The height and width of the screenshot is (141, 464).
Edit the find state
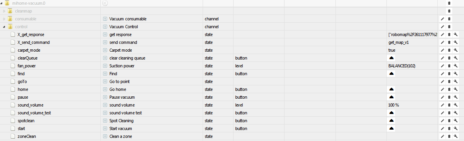coord(442,74)
